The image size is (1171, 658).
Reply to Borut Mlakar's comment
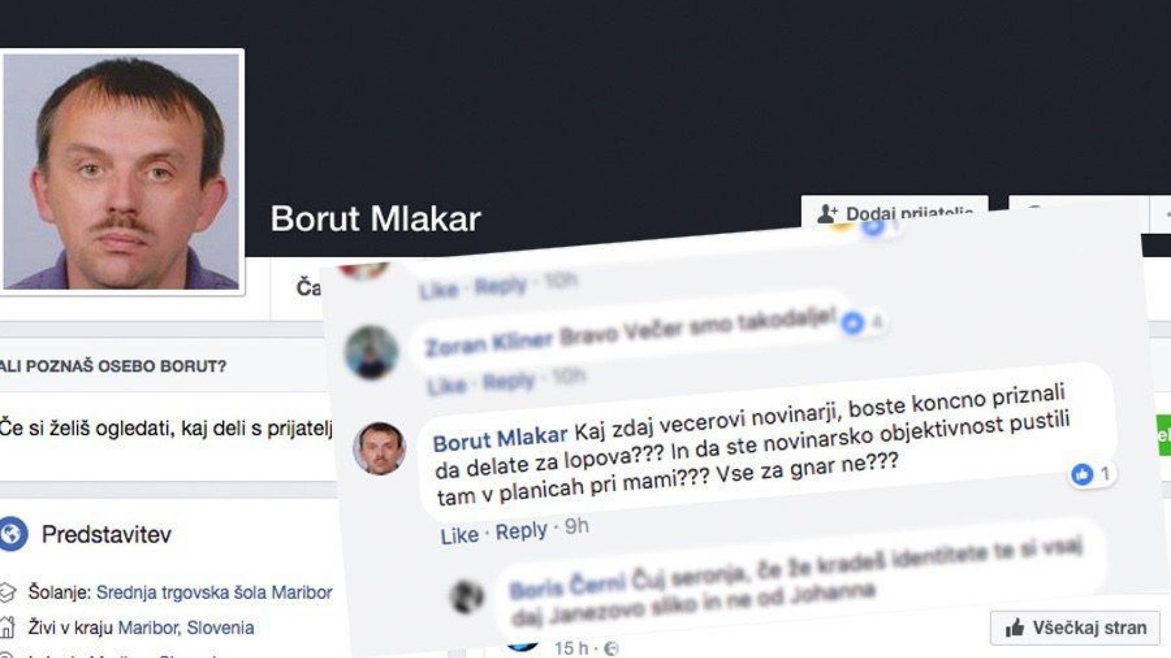(x=521, y=531)
